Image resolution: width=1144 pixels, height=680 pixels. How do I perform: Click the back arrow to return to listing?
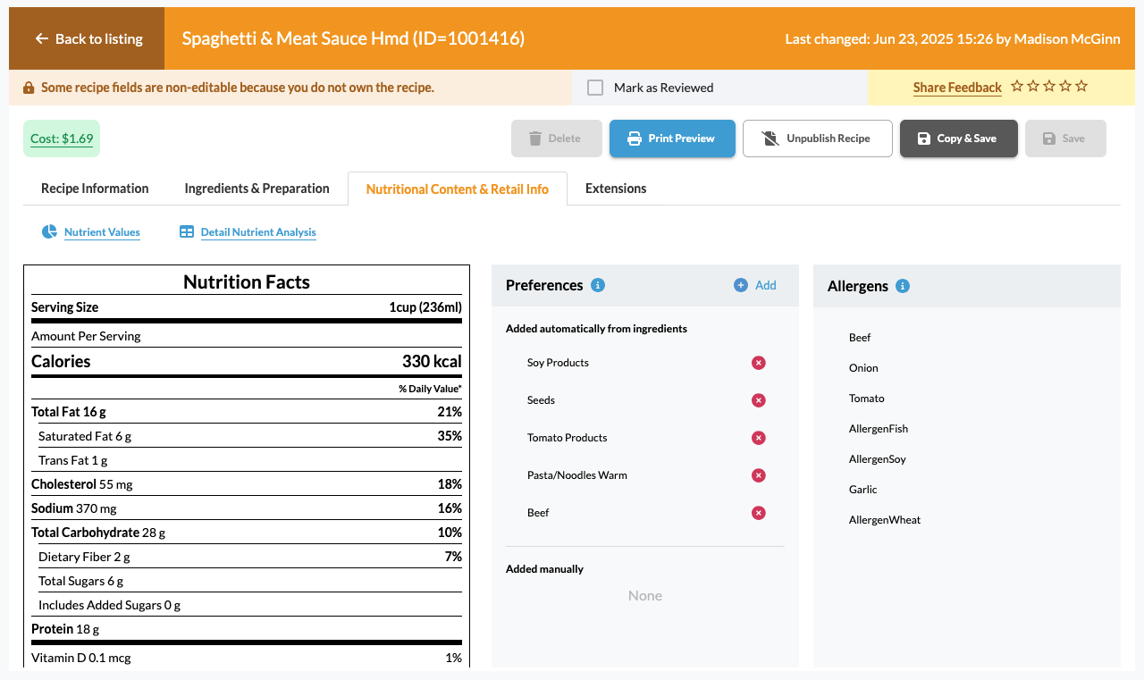(41, 38)
